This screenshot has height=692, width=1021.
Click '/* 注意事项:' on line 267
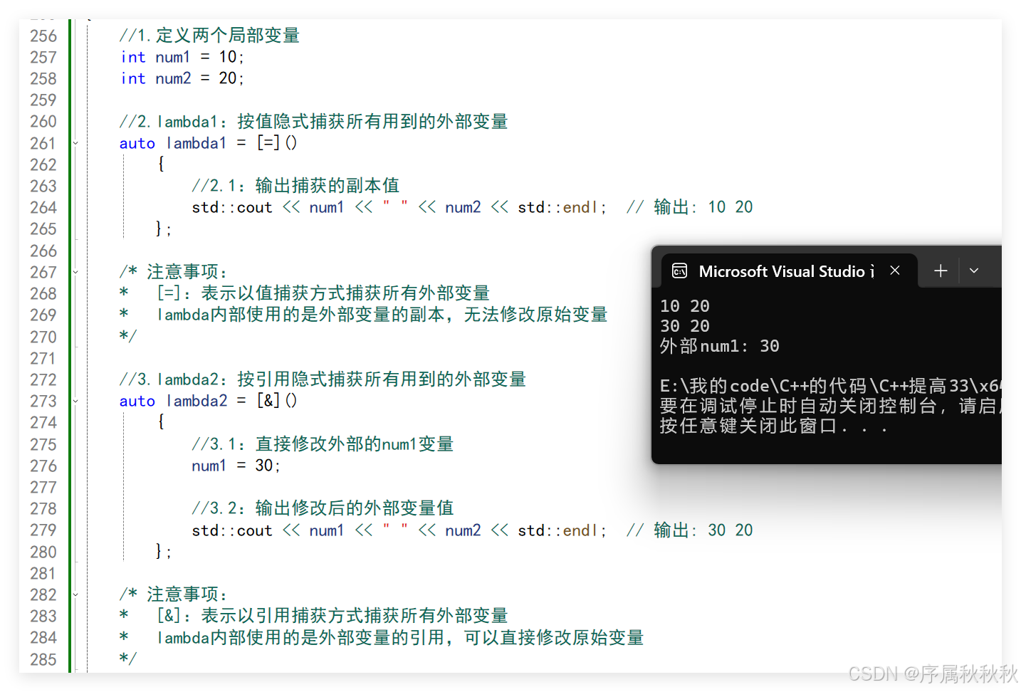click(x=174, y=272)
